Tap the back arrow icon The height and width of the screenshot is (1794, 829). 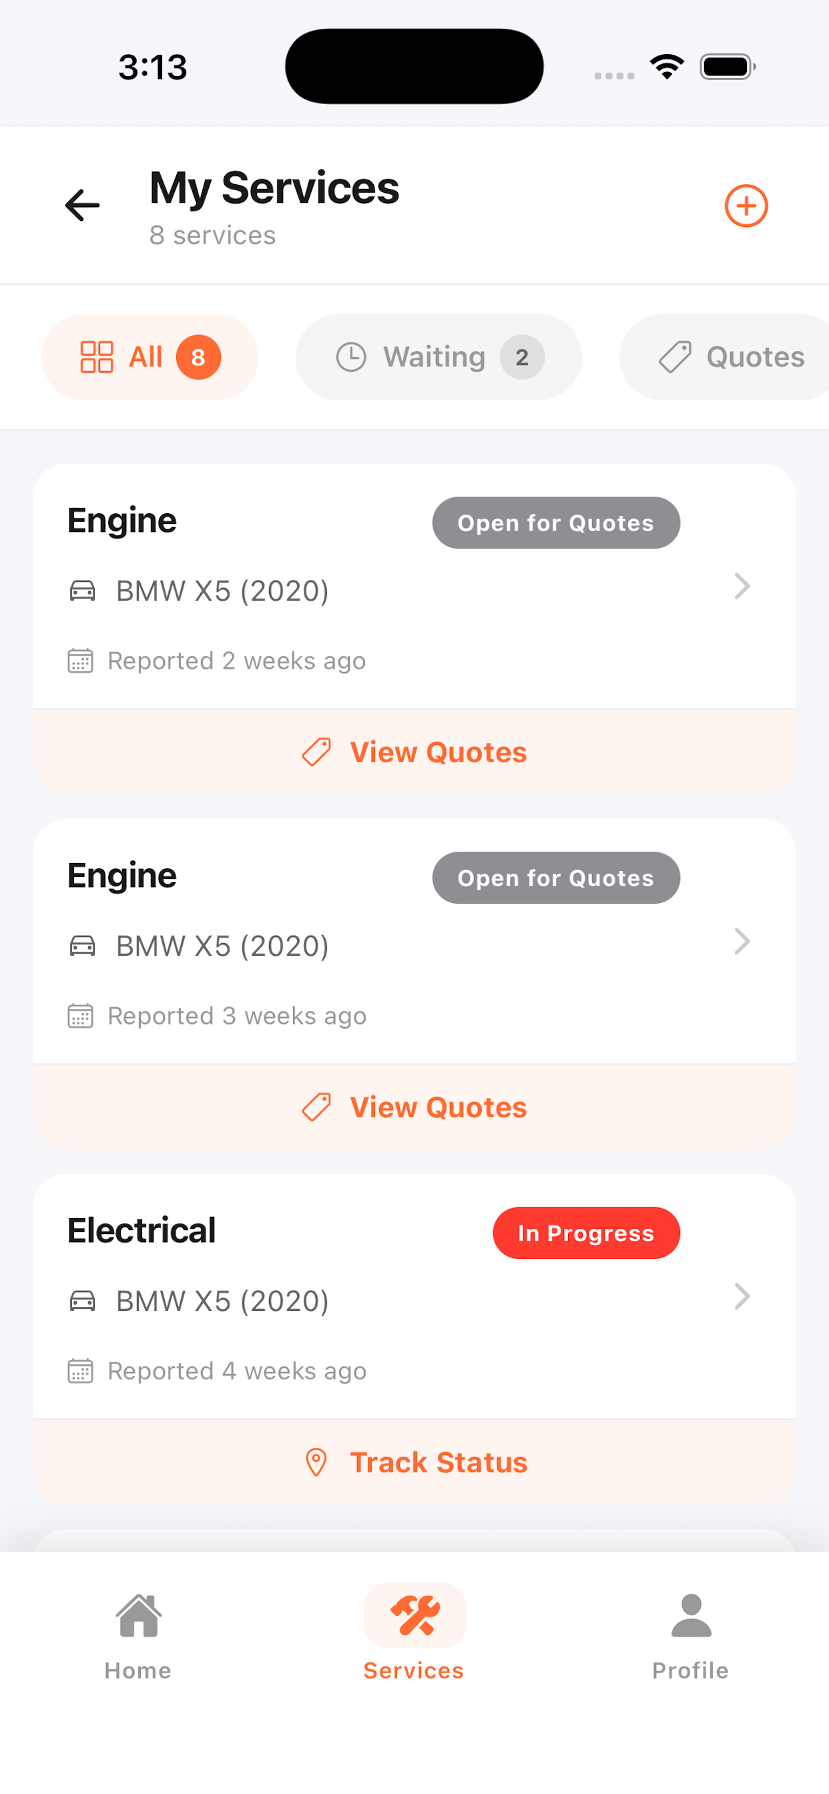pyautogui.click(x=82, y=206)
